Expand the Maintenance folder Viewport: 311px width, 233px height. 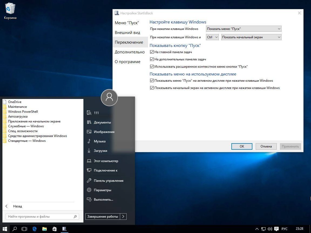click(17, 107)
